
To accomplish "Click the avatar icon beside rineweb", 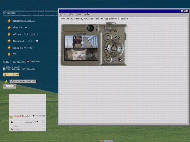I will pos(11,117).
